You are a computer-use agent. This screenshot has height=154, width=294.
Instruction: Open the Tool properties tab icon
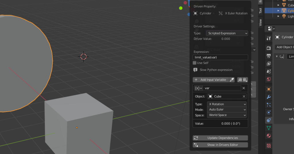(x=269, y=38)
